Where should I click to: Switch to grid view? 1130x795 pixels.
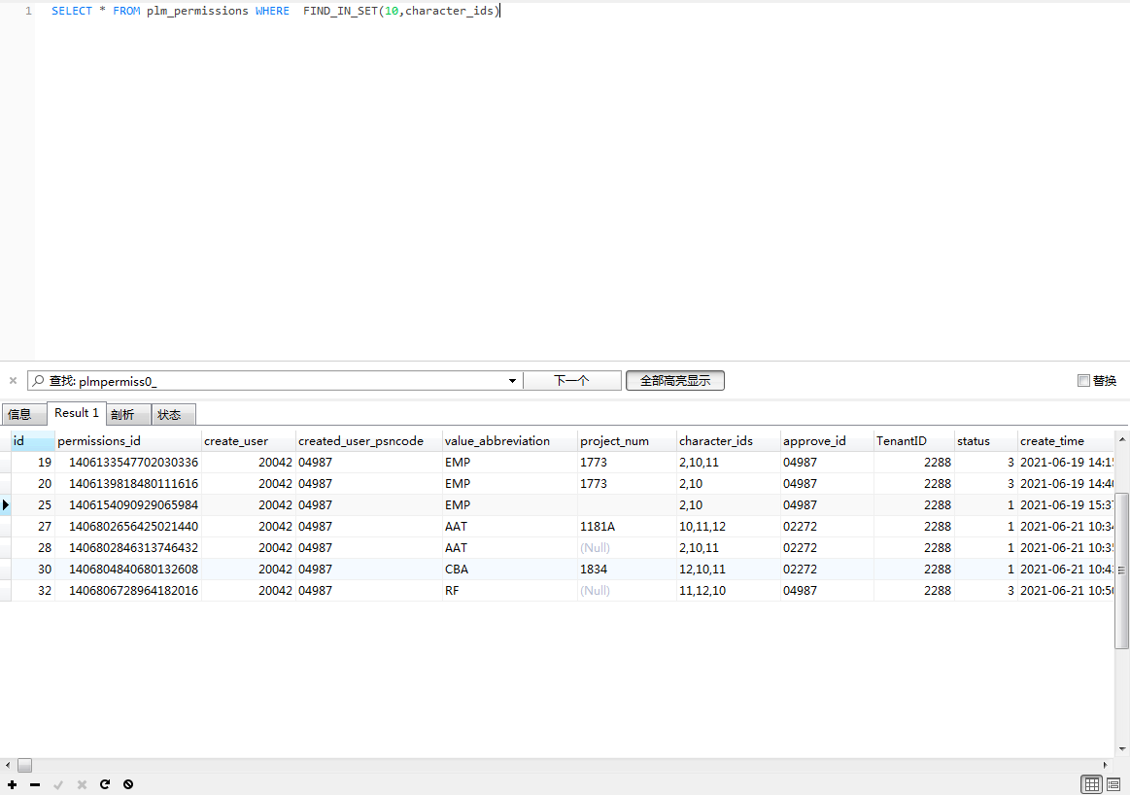pos(1092,784)
